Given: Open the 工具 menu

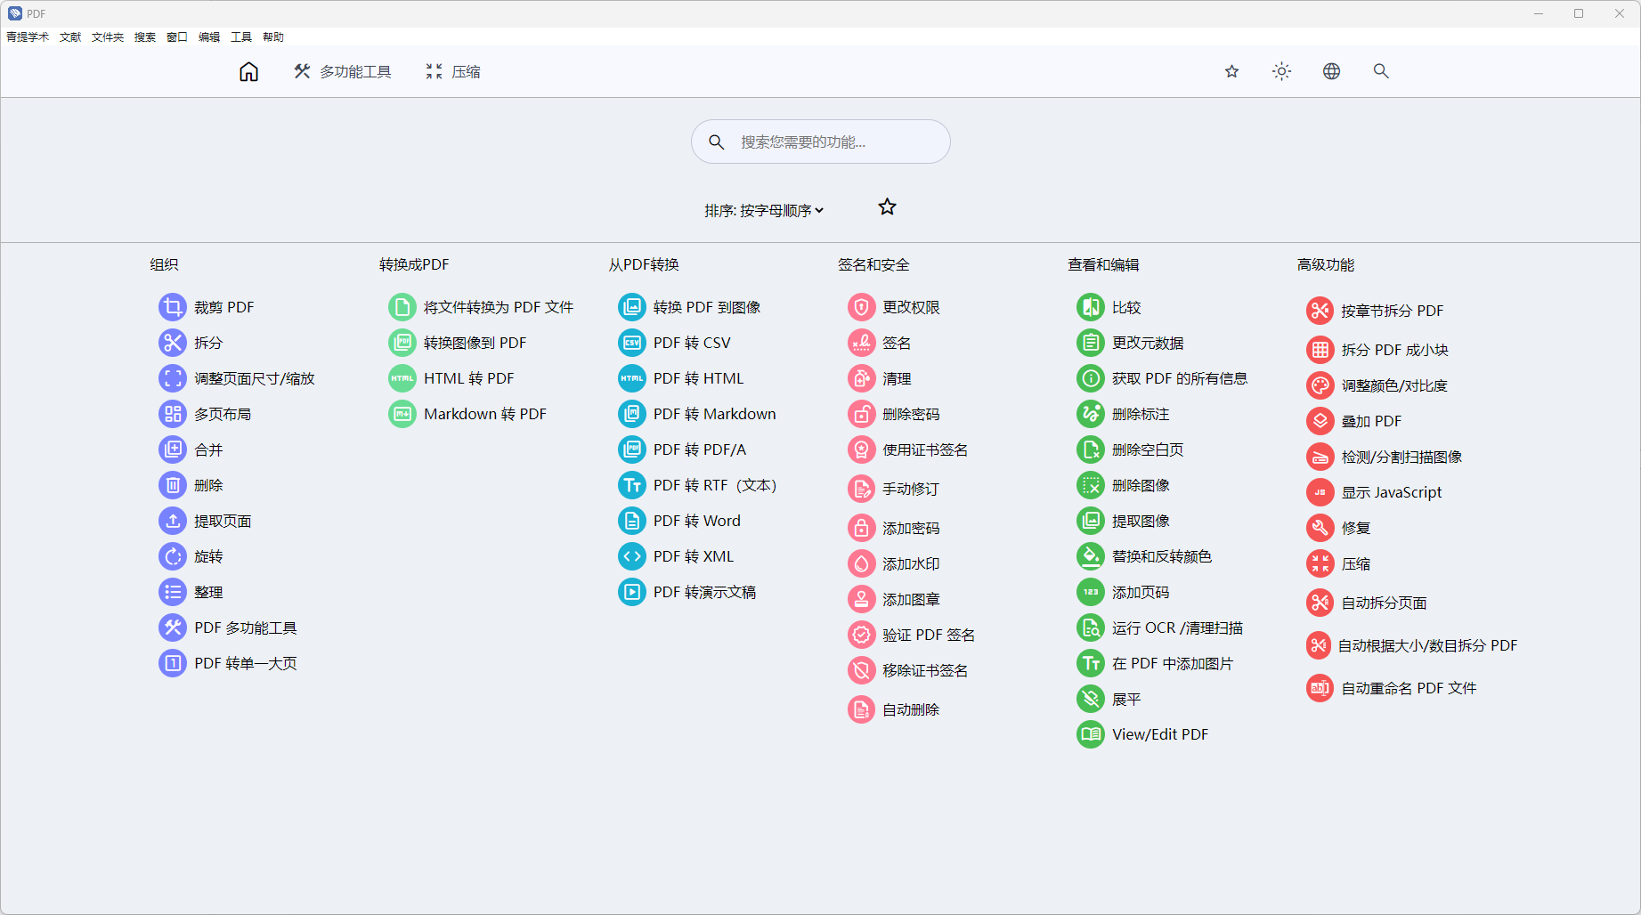Looking at the screenshot, I should [241, 36].
